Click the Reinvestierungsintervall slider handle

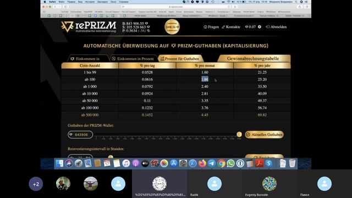[111, 157]
